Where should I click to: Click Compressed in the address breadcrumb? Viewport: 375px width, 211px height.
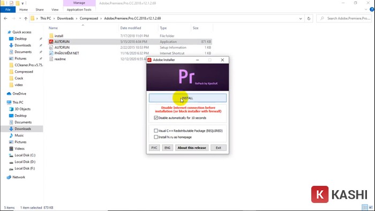pyautogui.click(x=89, y=18)
